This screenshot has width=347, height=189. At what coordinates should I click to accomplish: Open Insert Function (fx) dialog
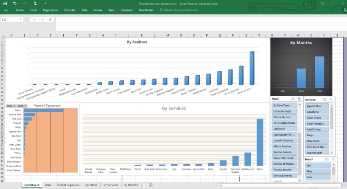click(x=50, y=20)
